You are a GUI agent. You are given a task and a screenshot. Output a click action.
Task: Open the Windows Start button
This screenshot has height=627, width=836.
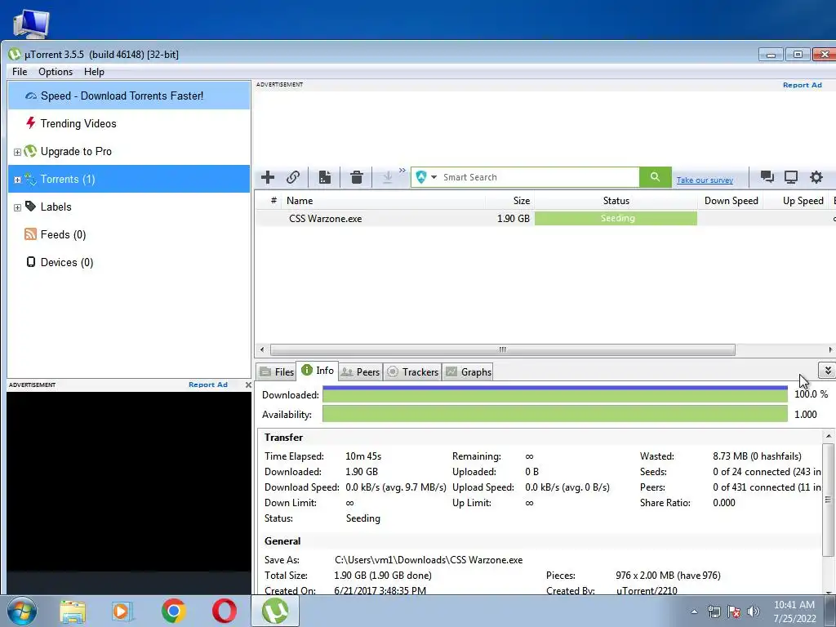pos(22,611)
